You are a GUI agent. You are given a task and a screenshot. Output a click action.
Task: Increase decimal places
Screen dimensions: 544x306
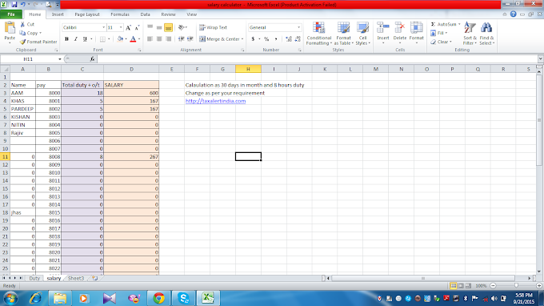click(288, 39)
